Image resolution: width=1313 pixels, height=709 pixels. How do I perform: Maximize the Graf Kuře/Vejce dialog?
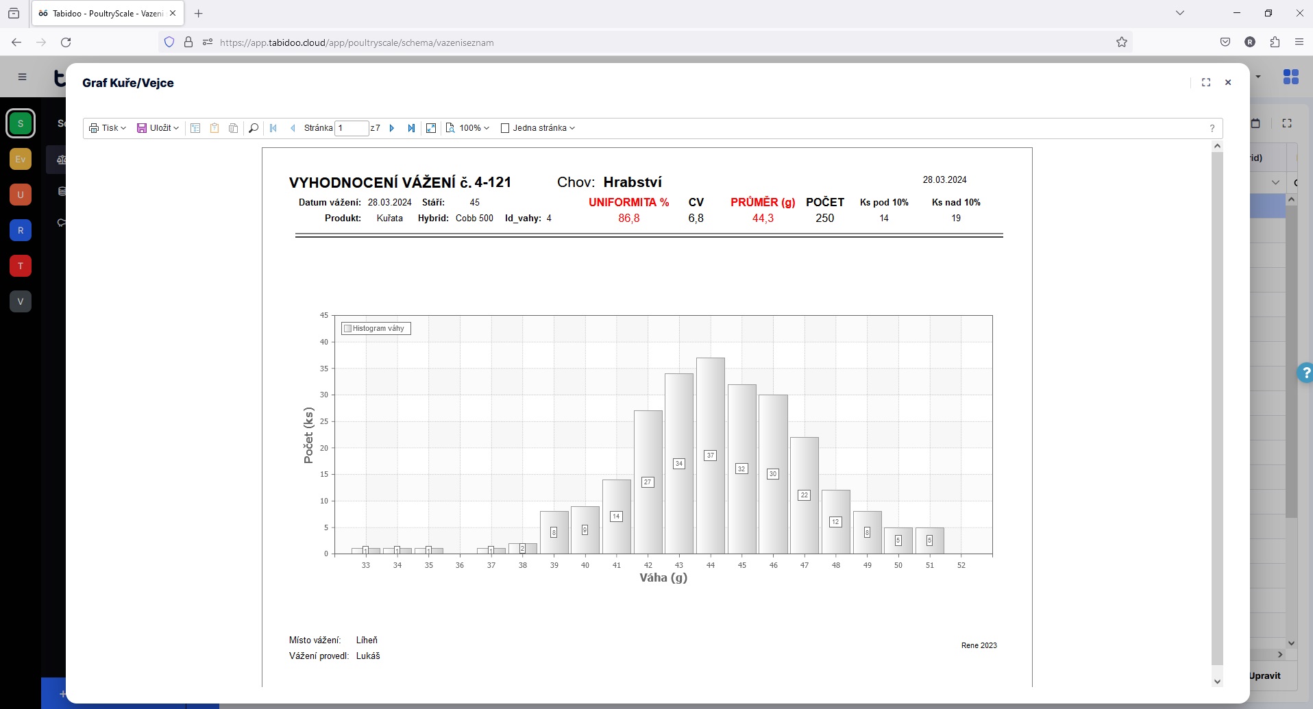(x=1206, y=82)
